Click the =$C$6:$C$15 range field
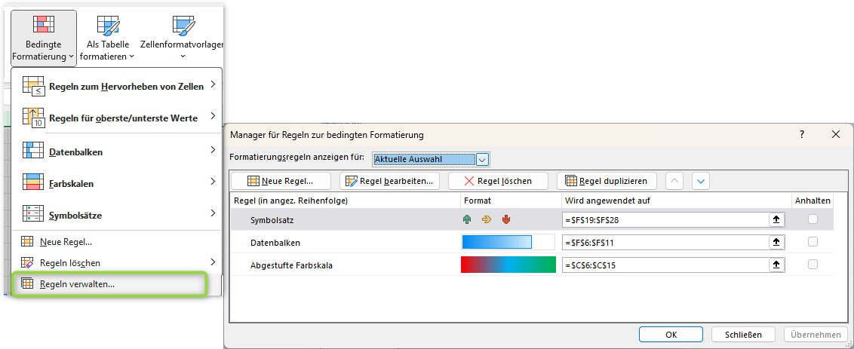Viewport: 854px width, 349px height. point(665,265)
